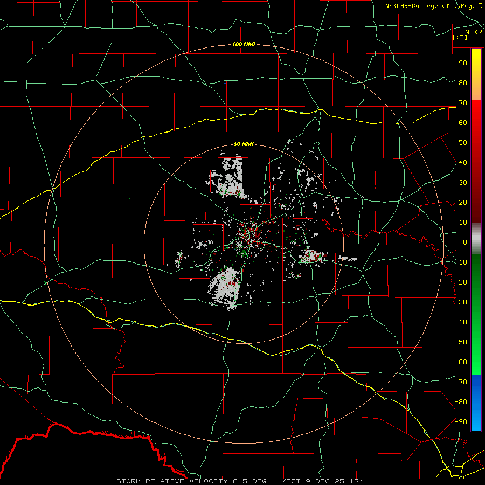Click the -80 value on velocity scale
This screenshot has width=485, height=485.
(461, 402)
